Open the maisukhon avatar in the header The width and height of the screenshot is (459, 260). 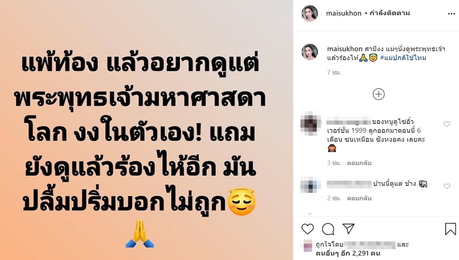309,13
